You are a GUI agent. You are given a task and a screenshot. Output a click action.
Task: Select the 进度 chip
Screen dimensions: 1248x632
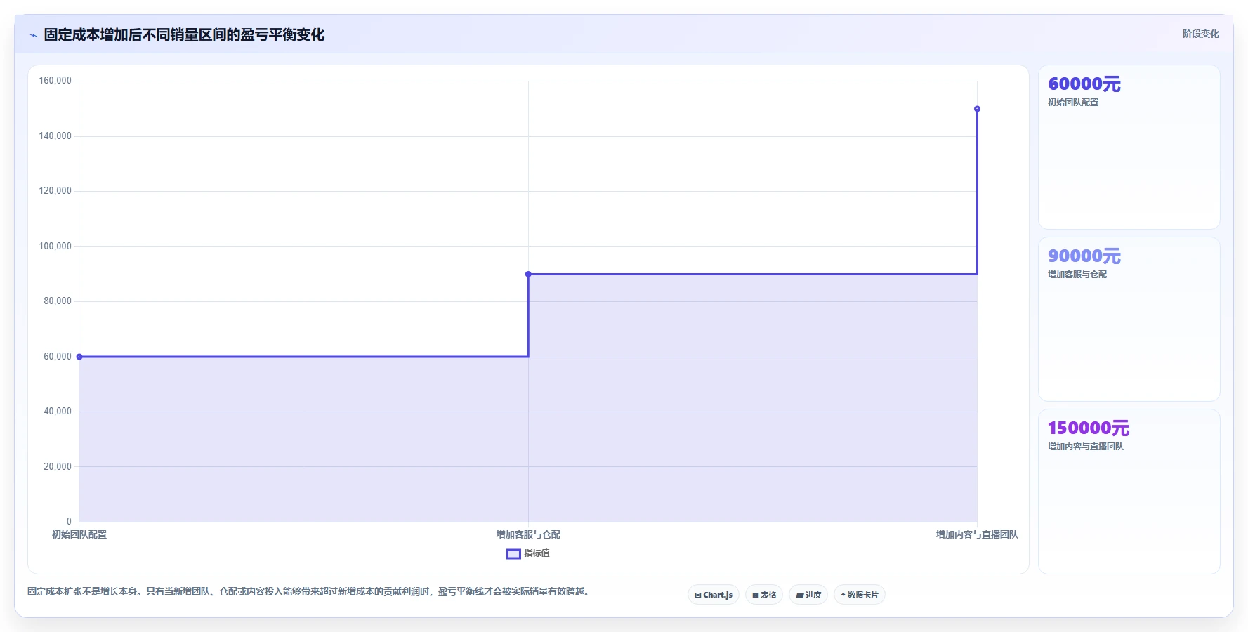click(x=808, y=595)
